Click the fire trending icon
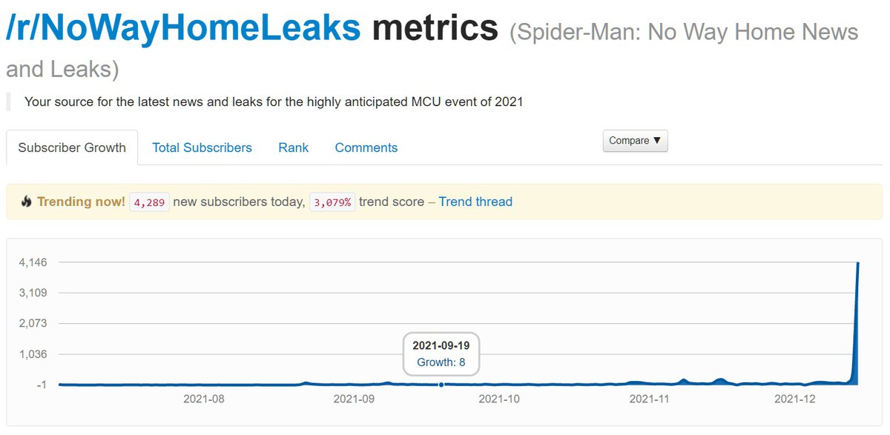Screen dimensions: 890x435 tap(27, 202)
